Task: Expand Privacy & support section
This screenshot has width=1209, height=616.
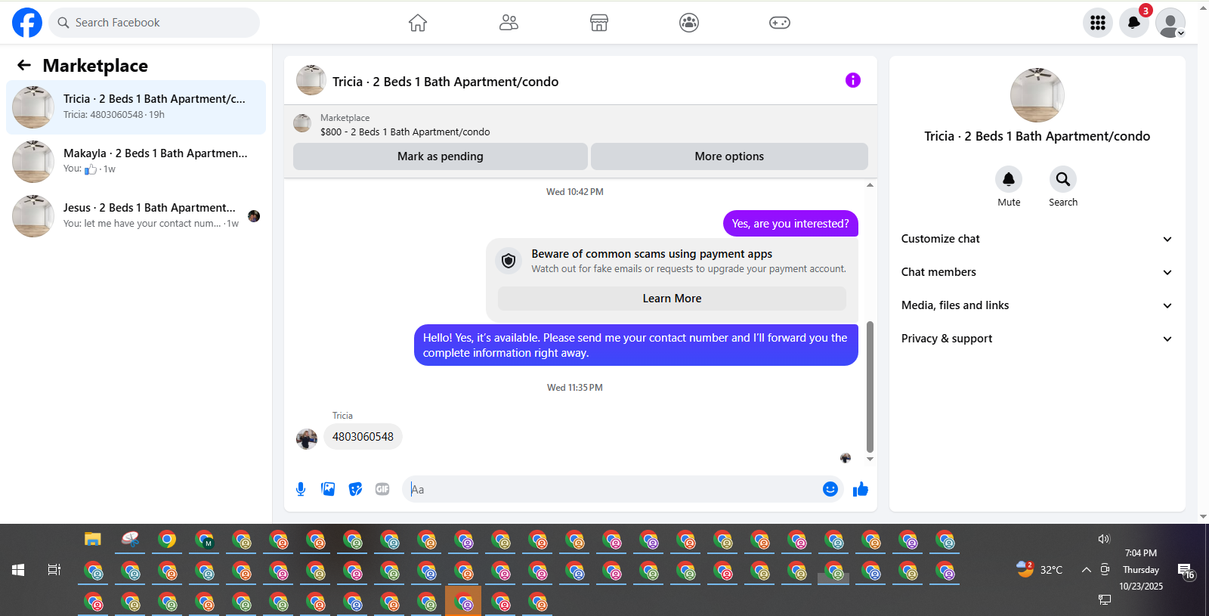Action: tap(1037, 339)
